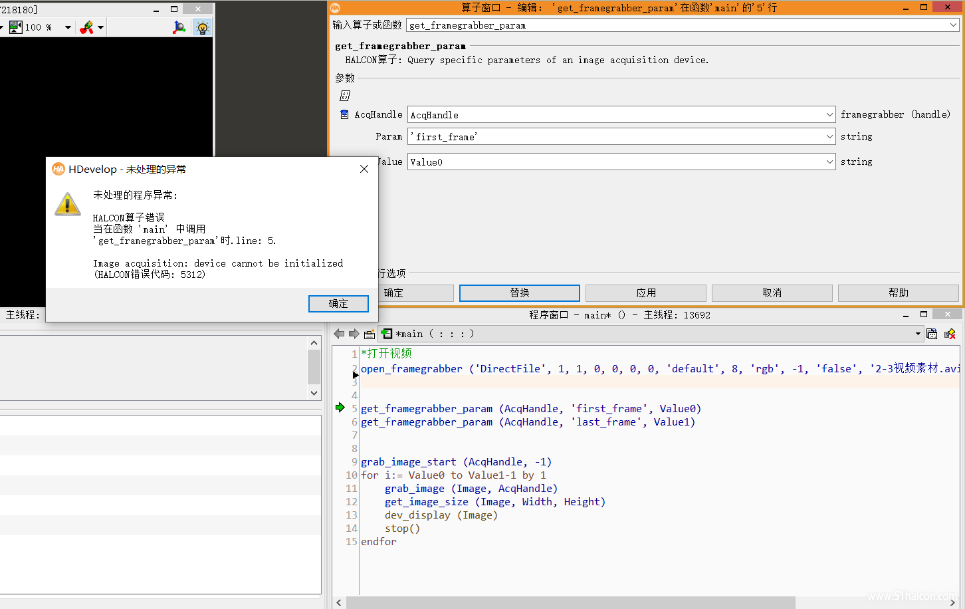Expand the Param 'first_frame' dropdown

tap(829, 136)
